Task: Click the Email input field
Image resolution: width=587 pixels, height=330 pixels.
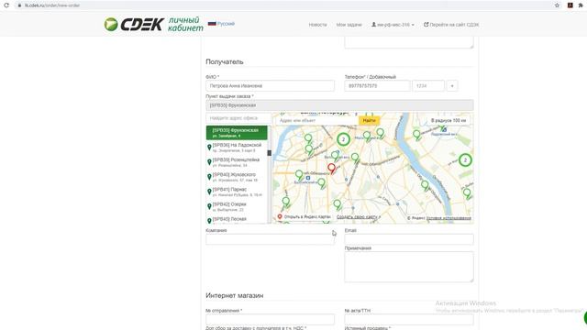Action: (409, 239)
